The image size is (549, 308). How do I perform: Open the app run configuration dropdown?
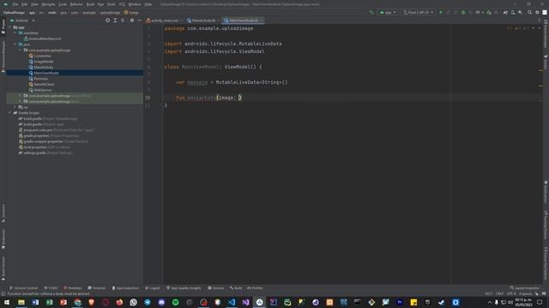[x=388, y=12]
